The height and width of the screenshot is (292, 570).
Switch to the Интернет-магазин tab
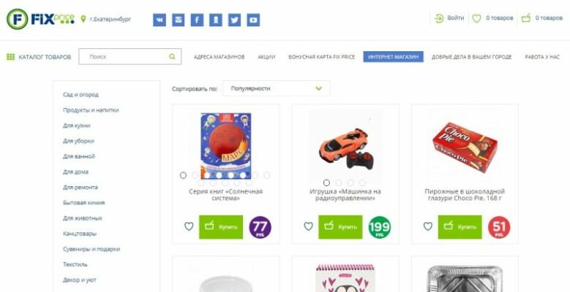tap(394, 57)
